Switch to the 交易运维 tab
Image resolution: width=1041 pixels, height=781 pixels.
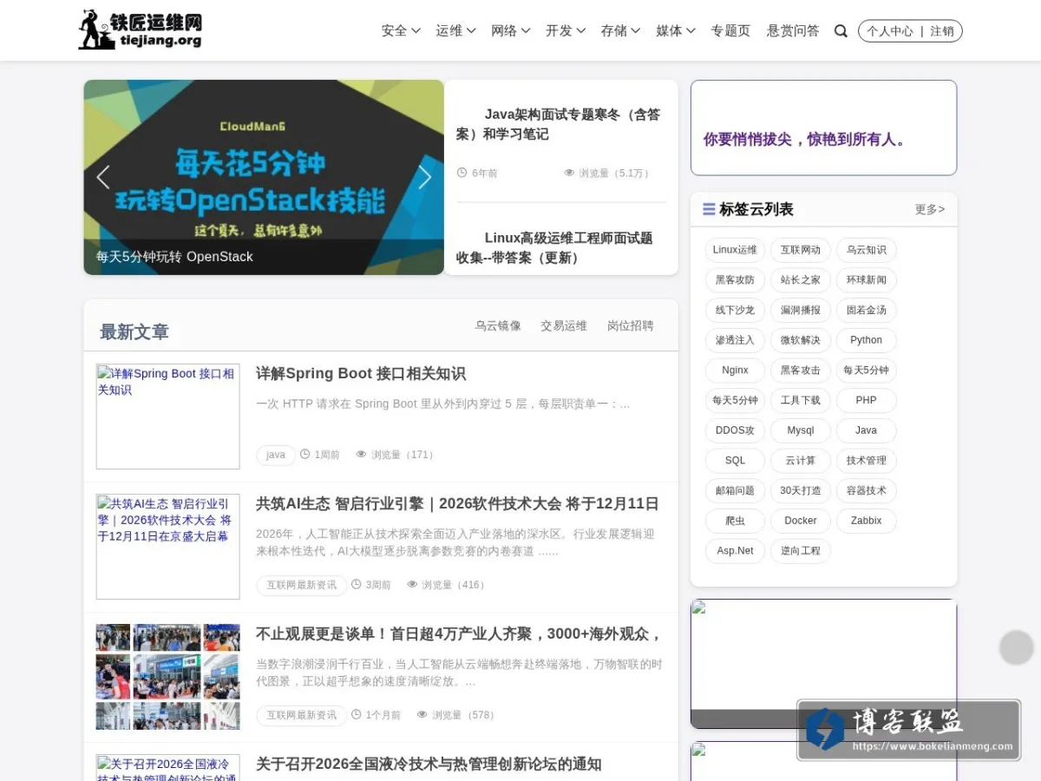[x=564, y=325]
